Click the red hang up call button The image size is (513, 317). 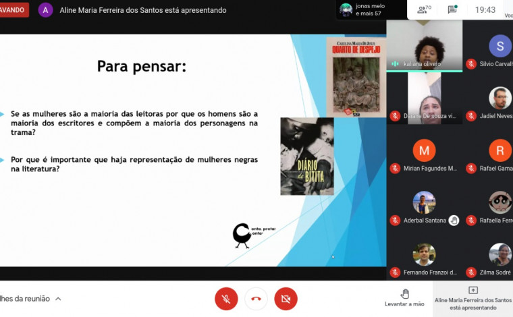pyautogui.click(x=256, y=298)
